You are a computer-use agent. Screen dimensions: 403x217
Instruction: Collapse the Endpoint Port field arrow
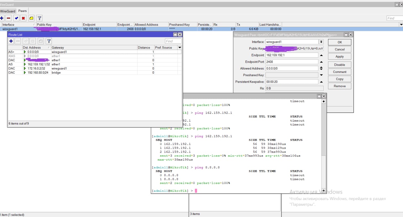click(321, 62)
